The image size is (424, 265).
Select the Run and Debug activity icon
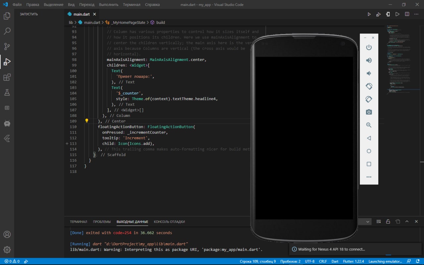coord(7,62)
